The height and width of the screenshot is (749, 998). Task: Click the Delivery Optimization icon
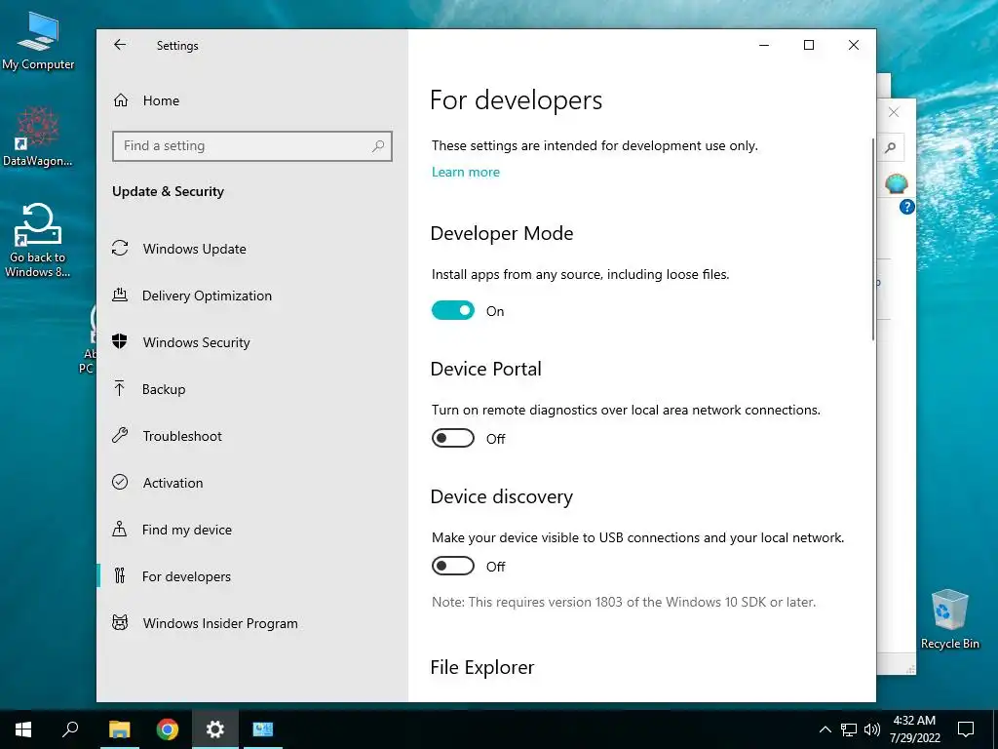(x=120, y=295)
